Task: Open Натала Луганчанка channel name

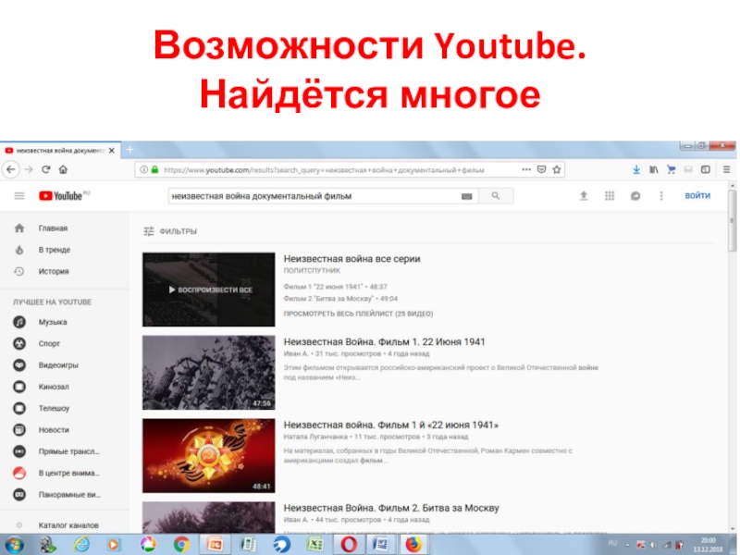Action: [315, 437]
